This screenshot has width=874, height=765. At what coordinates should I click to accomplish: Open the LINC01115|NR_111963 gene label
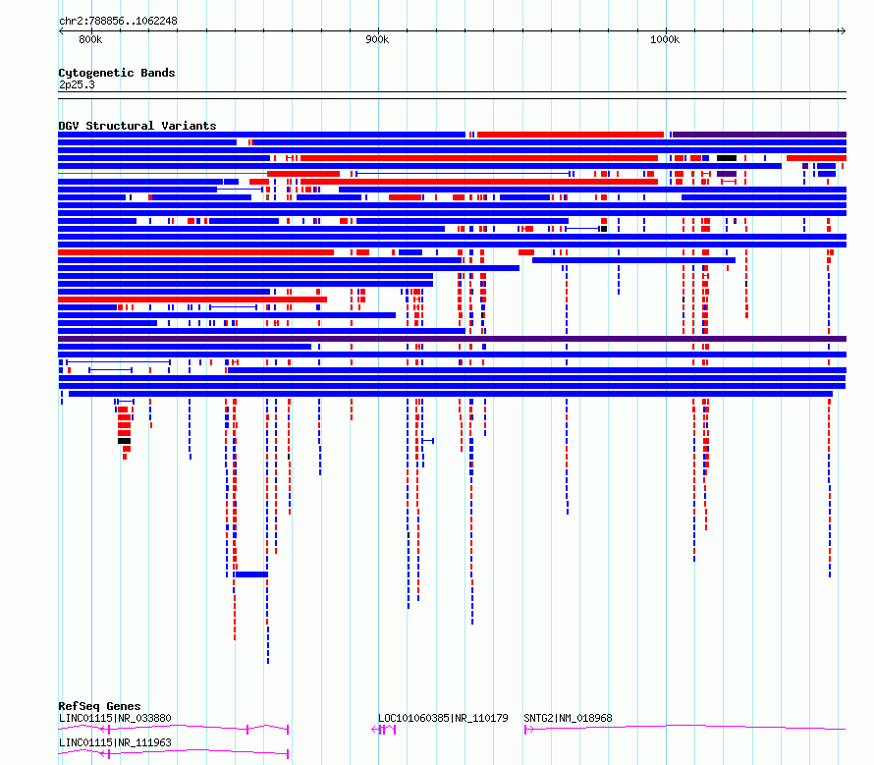[115, 742]
